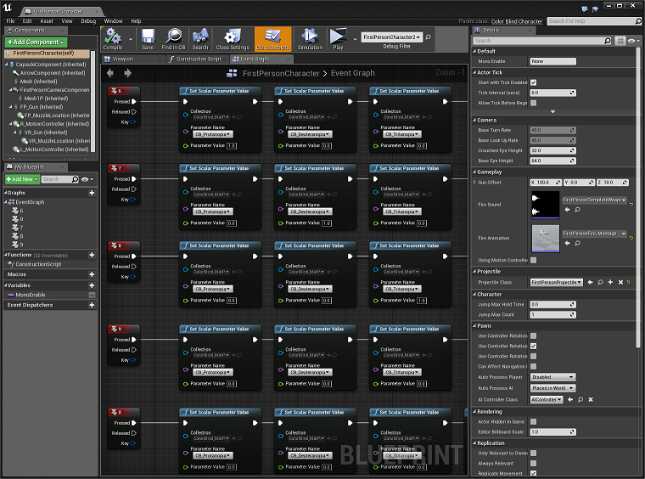Collapse the EventGraph tree node

[6, 202]
